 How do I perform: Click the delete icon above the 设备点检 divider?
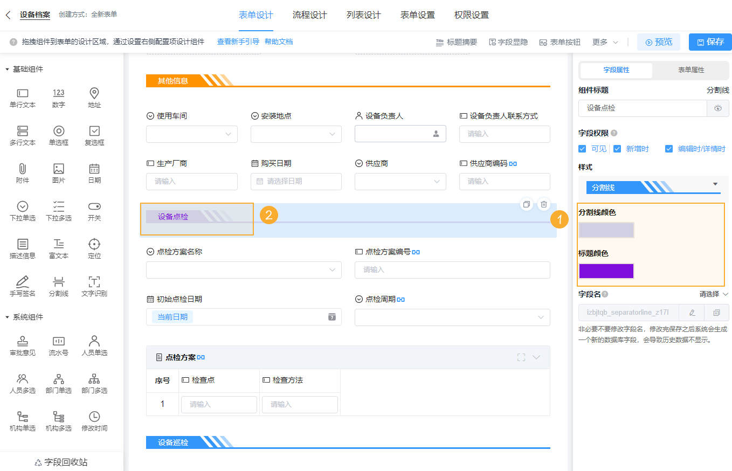point(543,204)
